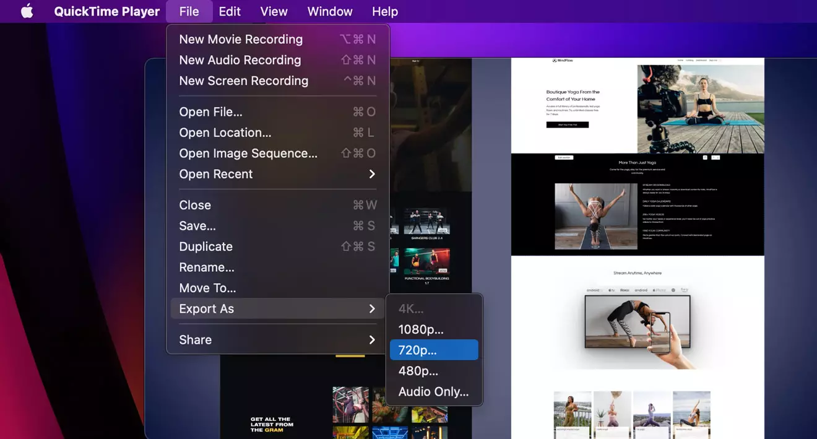This screenshot has height=439, width=817.
Task: Choose the Audio Only export option
Action: point(433,391)
